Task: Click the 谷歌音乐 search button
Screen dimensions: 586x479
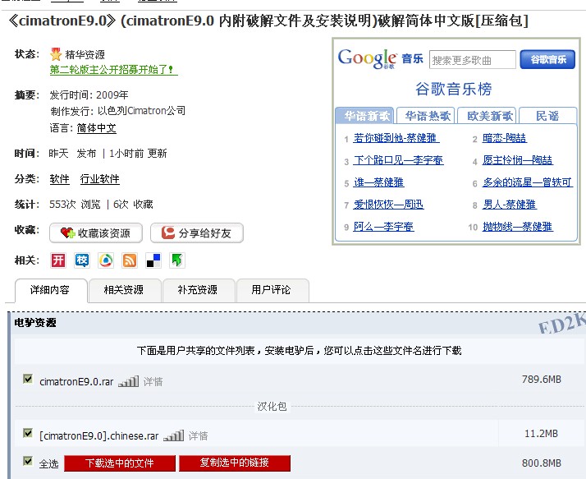Action: pos(547,59)
